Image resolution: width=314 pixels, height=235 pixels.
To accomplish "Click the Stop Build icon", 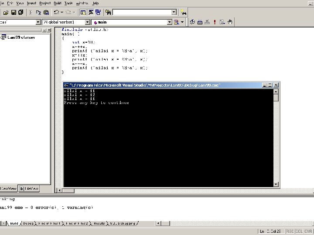I will pos(207,22).
